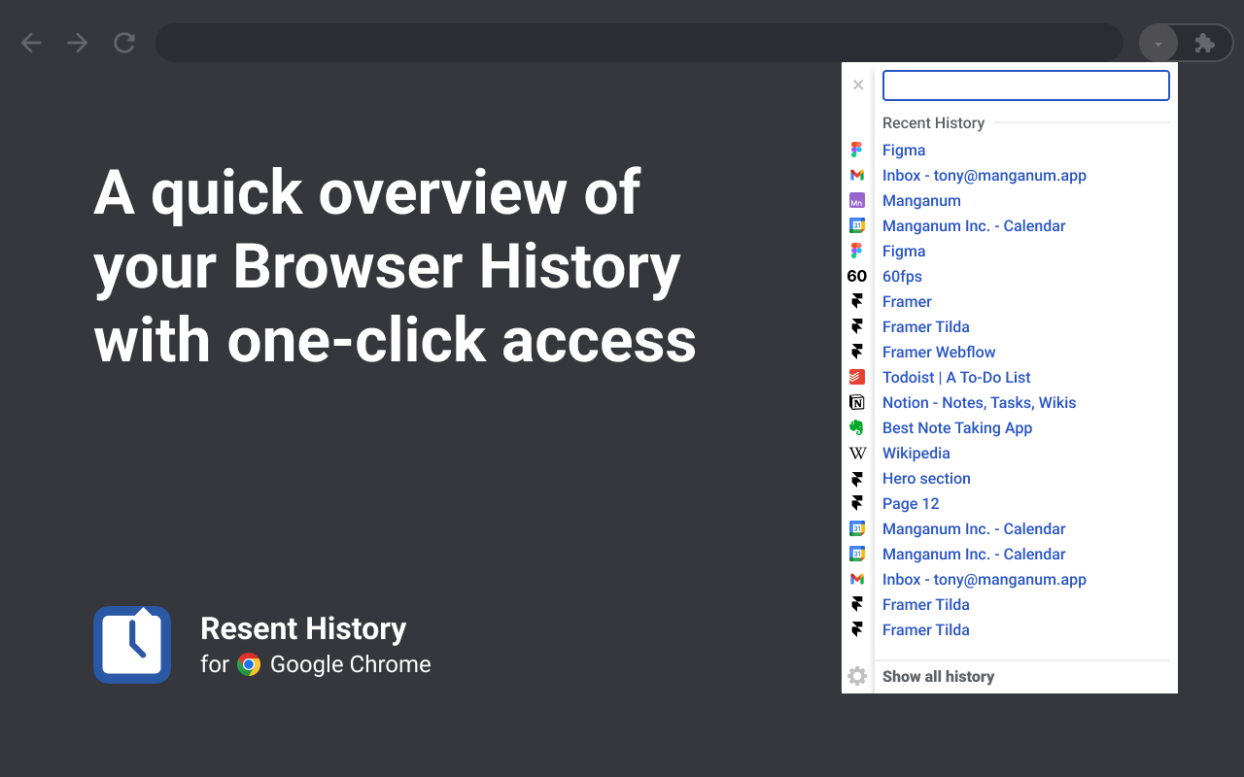Open the browser extensions puzzle icon
This screenshot has width=1244, height=777.
pyautogui.click(x=1204, y=43)
